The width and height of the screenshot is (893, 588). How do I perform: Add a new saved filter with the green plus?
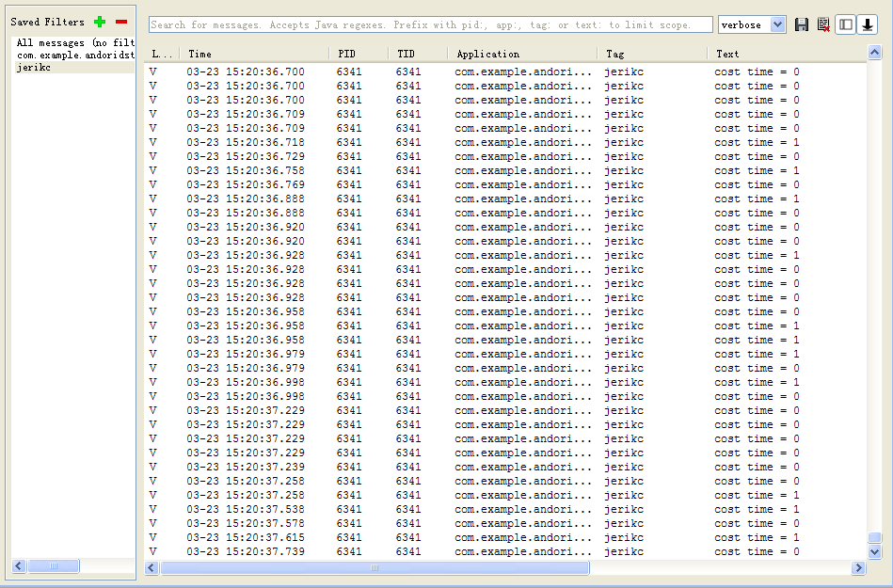click(x=100, y=22)
